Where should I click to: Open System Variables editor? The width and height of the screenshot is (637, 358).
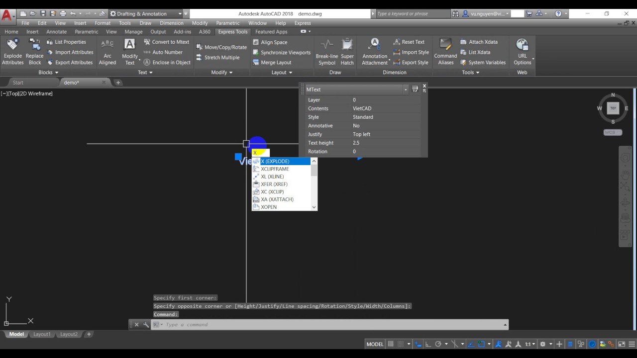483,63
